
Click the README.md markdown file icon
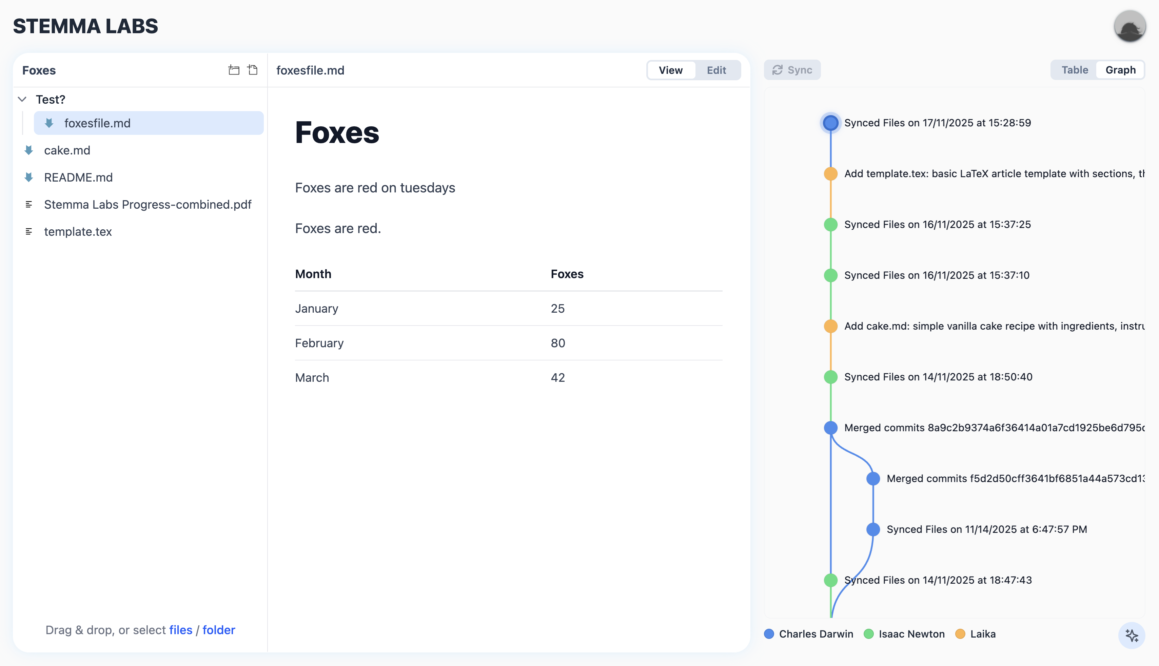(29, 178)
